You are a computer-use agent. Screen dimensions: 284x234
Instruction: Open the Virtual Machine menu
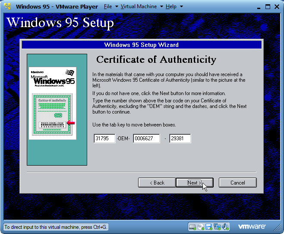(x=139, y=6)
